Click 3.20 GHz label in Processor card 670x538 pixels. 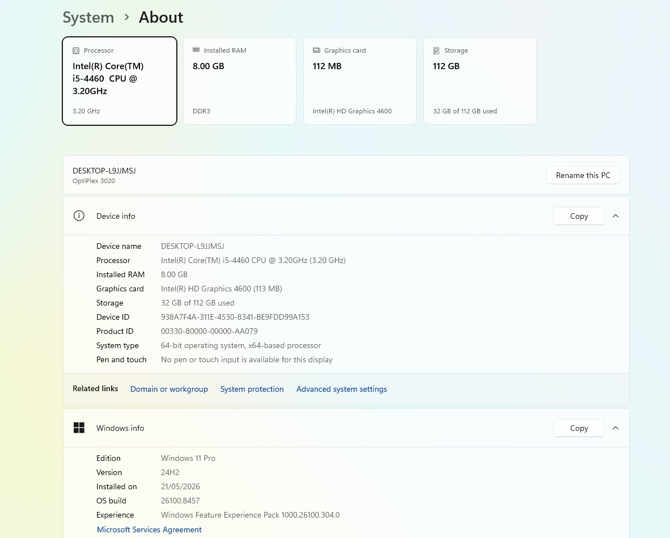86,111
